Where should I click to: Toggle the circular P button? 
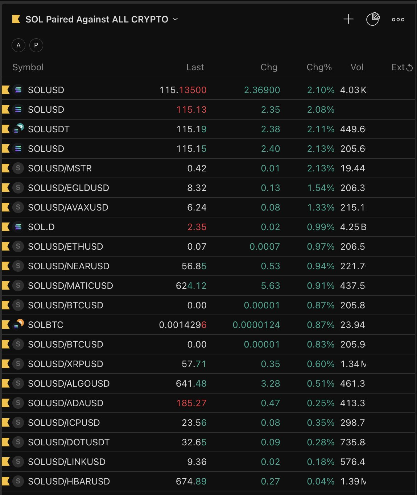(x=36, y=45)
